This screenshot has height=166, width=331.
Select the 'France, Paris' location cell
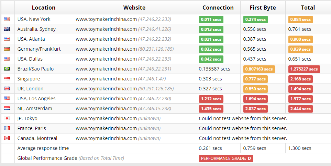[44, 128]
